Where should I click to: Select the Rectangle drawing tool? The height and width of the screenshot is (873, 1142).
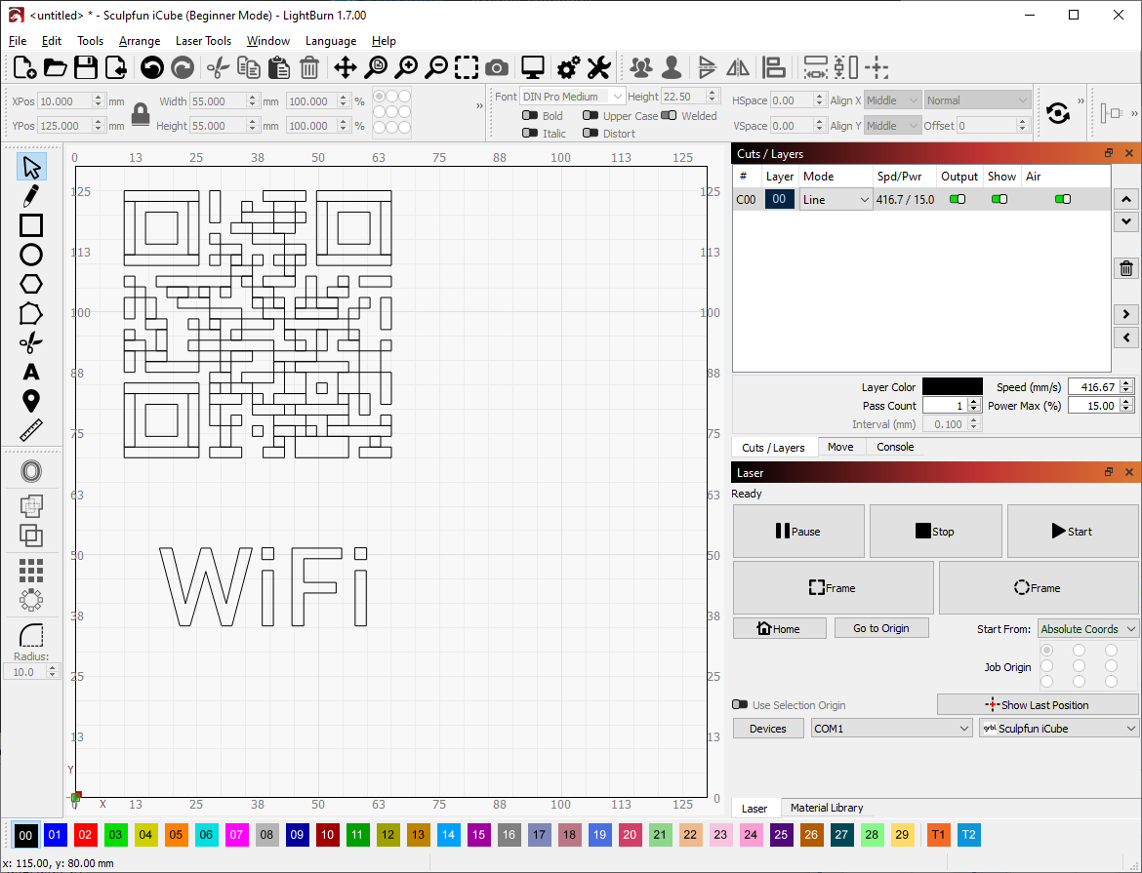coord(31,225)
